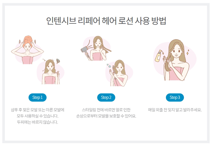Click the woman curling hair illustration
The height and width of the screenshot is (146, 214).
(119, 73)
